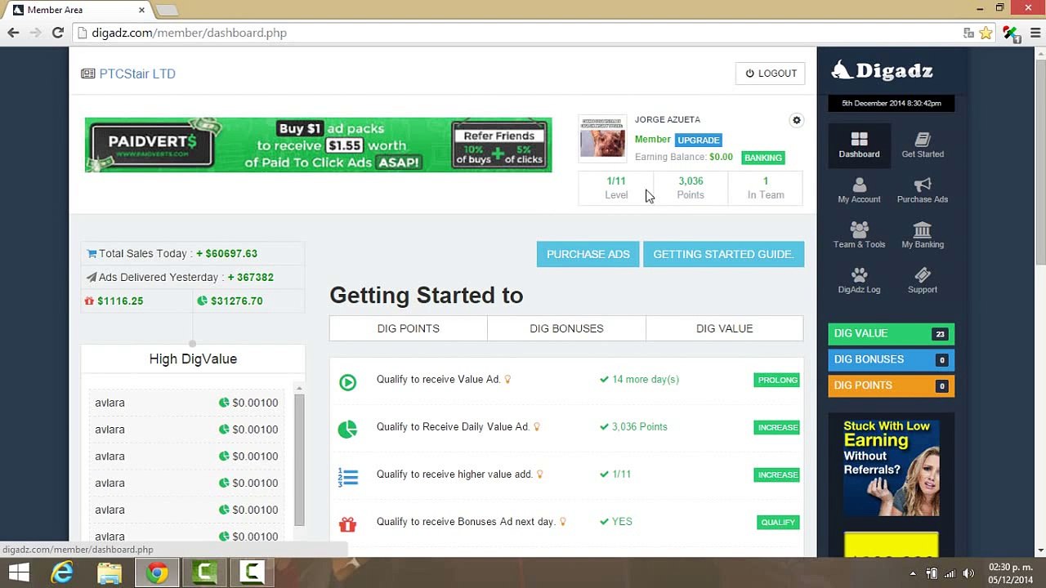This screenshot has height=588, width=1046.
Task: Open My Account in the sidebar
Action: point(859,190)
